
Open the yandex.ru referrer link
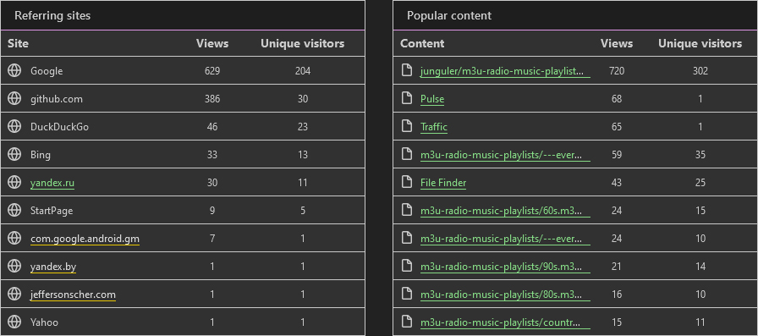(52, 183)
